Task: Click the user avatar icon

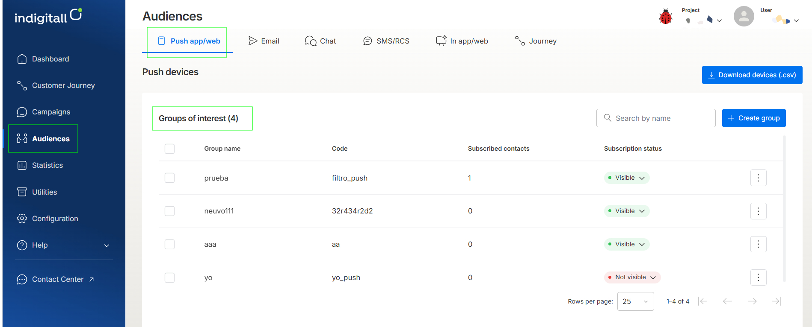Action: tap(744, 16)
